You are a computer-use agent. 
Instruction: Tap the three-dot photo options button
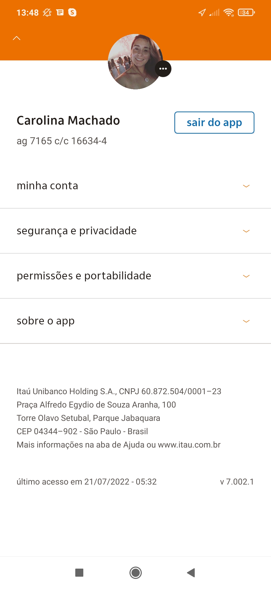[163, 69]
